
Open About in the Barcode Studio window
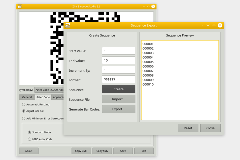tap(29, 151)
